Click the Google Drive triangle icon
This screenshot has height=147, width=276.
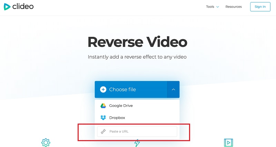pos(103,106)
